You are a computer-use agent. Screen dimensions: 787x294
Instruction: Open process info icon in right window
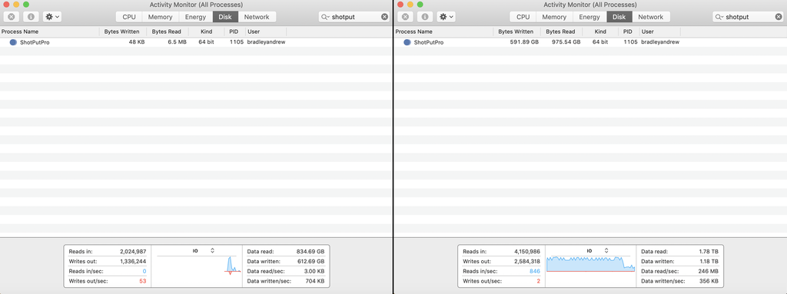[424, 17]
